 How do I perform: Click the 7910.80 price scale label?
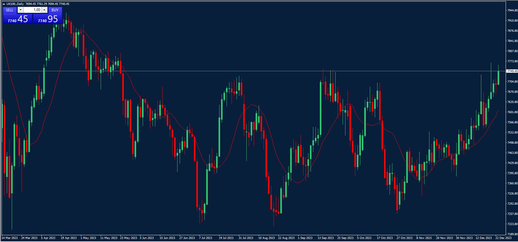click(512, 21)
